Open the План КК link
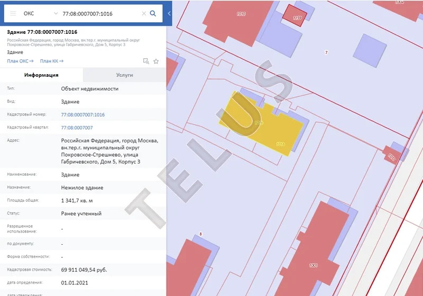The width and height of the screenshot is (423, 296). click(x=52, y=61)
